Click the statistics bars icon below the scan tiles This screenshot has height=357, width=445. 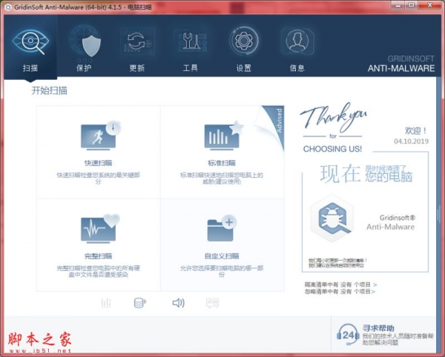click(x=106, y=303)
